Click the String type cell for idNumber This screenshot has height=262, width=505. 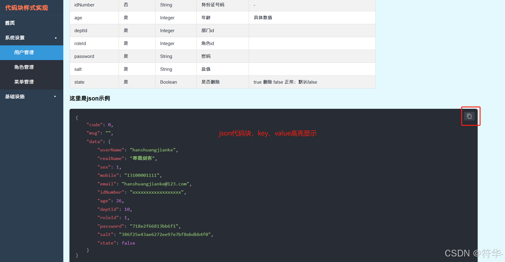point(176,5)
